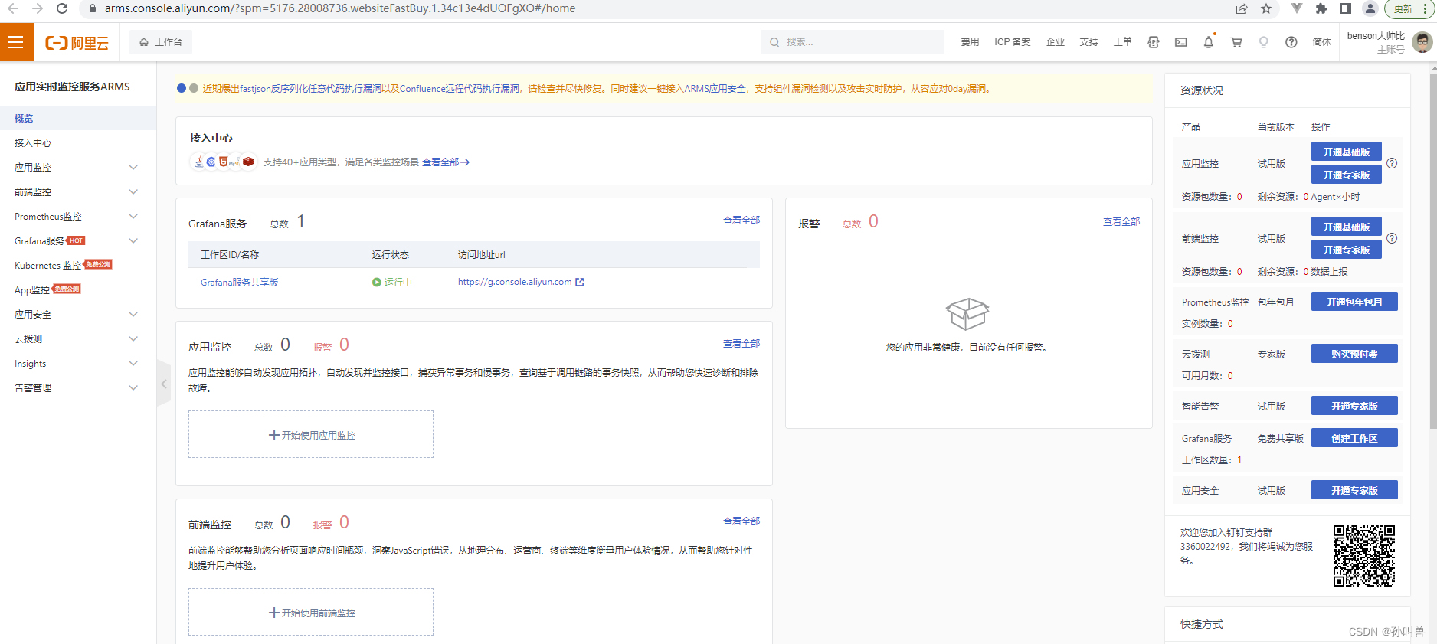The height and width of the screenshot is (644, 1437).
Task: Reload the page
Action: click(62, 8)
